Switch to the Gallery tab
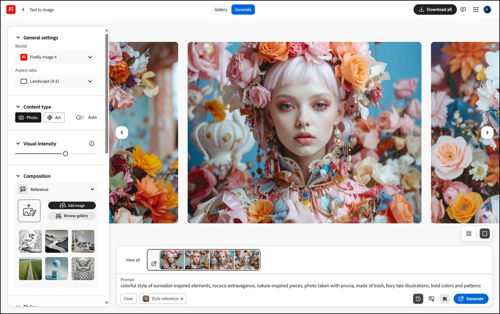 point(221,10)
